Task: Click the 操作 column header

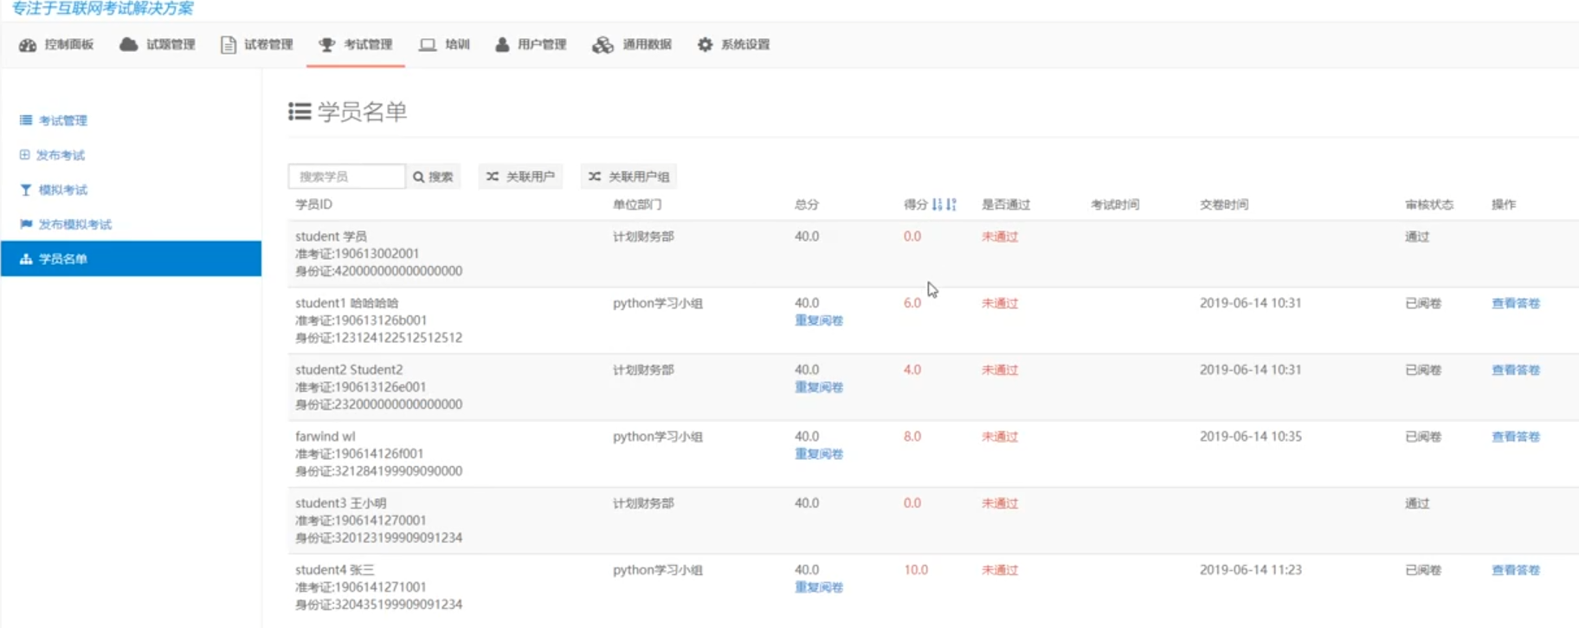Action: (x=1504, y=204)
